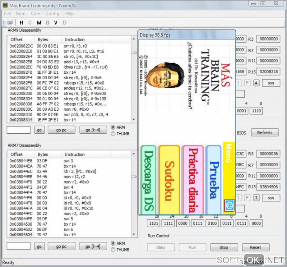287x267 pixels.
Task: Click the Step button
Action: 161,247
